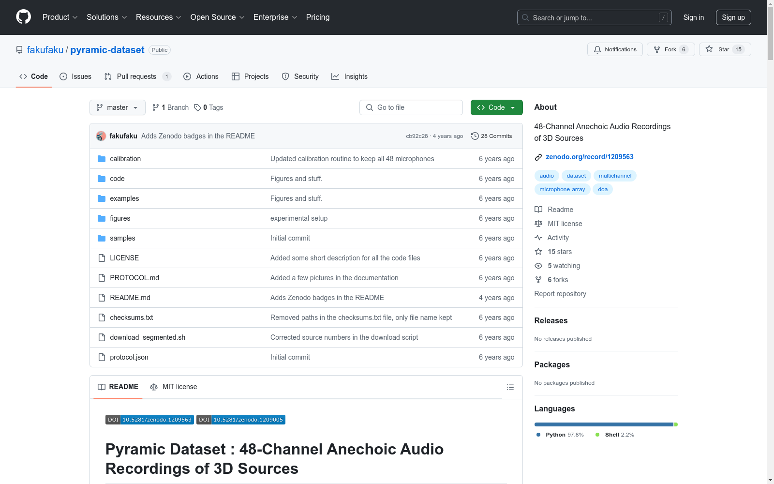The width and height of the screenshot is (774, 484).
Task: Open the doa topic tag
Action: coord(603,189)
